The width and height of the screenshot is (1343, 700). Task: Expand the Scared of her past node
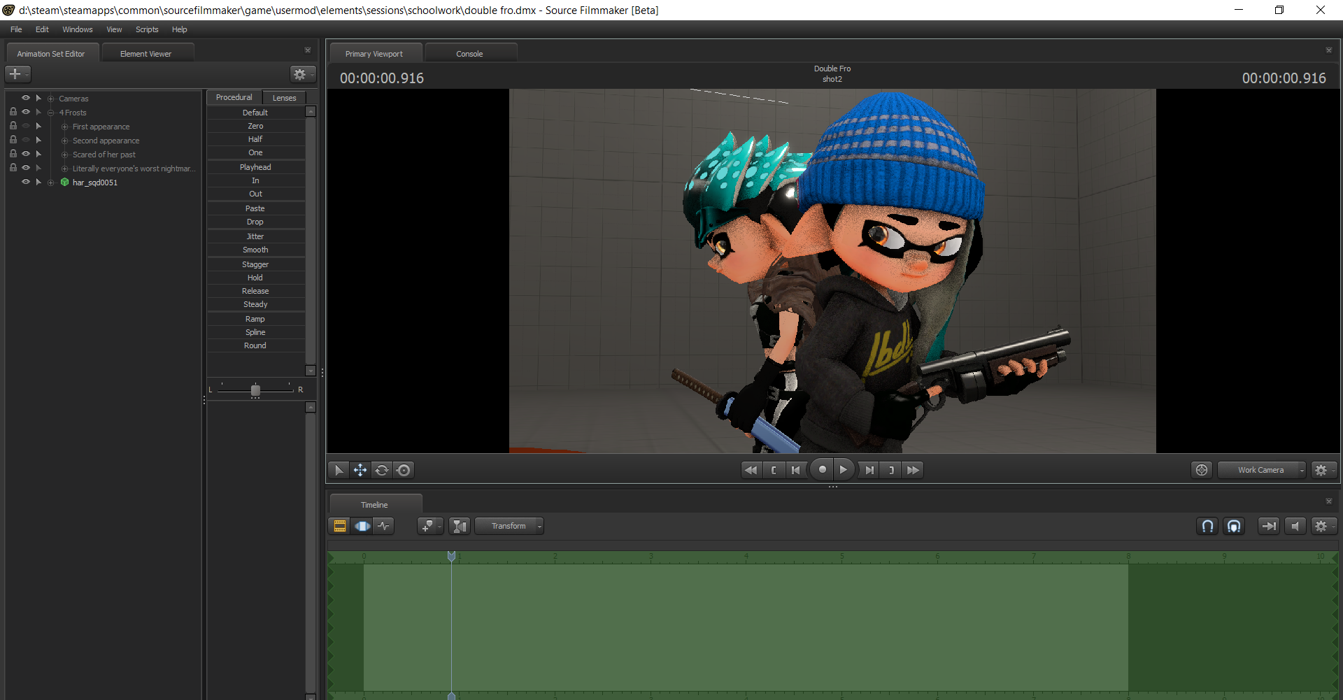click(64, 155)
